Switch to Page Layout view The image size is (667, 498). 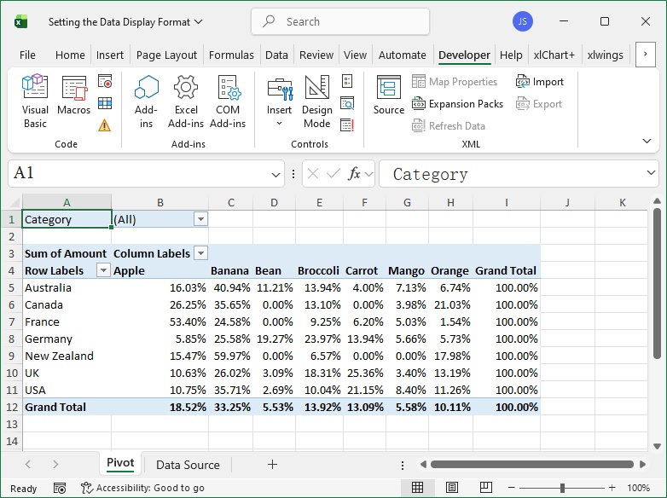coord(452,488)
